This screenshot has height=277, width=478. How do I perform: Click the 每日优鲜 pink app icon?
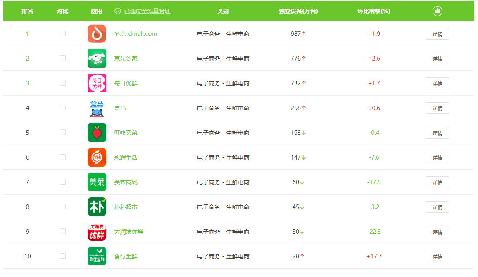[x=97, y=83]
